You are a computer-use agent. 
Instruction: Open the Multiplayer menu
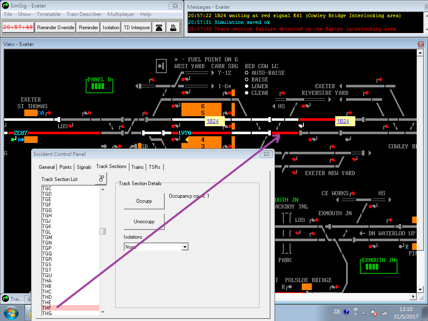coord(121,14)
